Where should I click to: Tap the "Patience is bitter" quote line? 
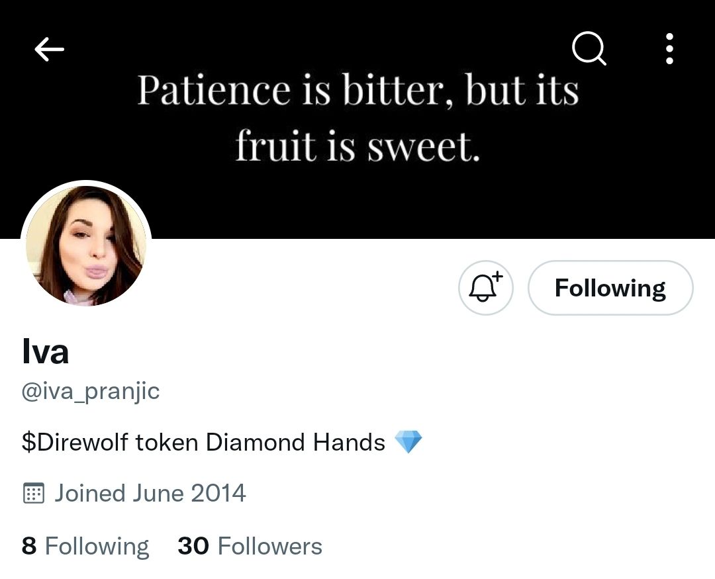[358, 91]
